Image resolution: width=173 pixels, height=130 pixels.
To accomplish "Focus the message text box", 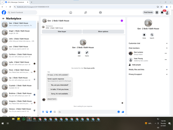I will click(88, 112).
